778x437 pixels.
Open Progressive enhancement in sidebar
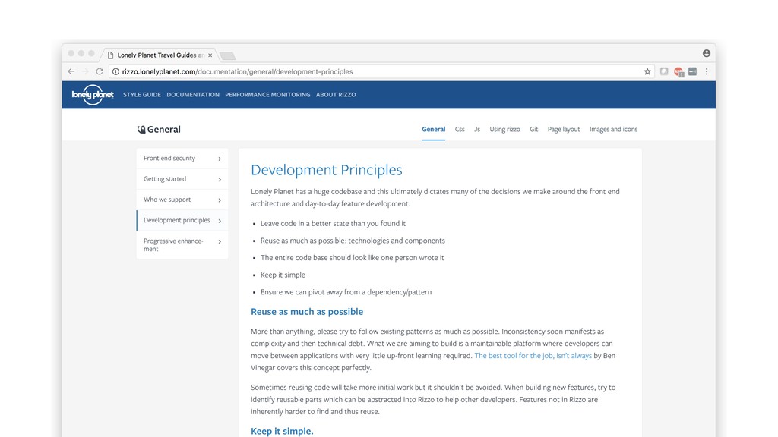182,245
